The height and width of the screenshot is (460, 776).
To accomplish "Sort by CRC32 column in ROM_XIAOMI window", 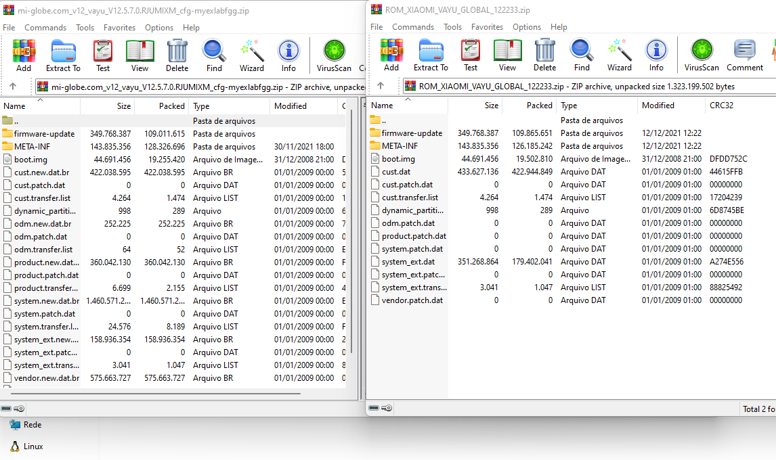I will coord(740,106).
